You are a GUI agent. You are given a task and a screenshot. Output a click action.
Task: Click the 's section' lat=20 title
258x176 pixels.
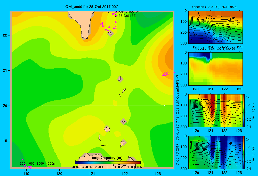tap(215, 49)
